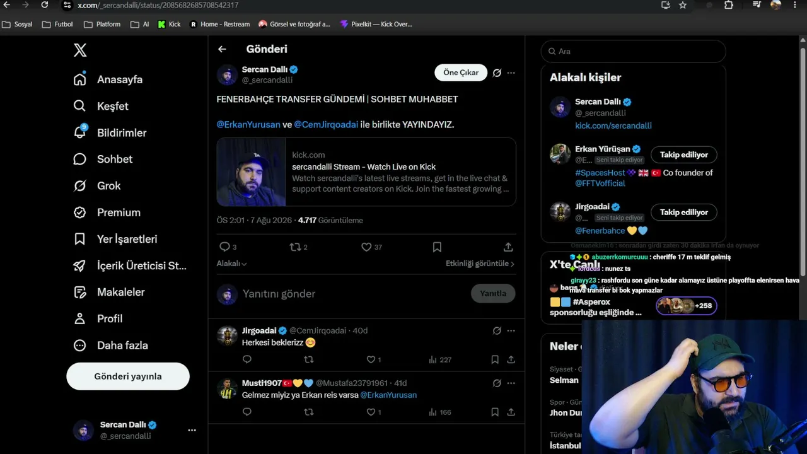Image resolution: width=807 pixels, height=454 pixels.
Task: Open Bildirimler notifications
Action: coord(110,132)
